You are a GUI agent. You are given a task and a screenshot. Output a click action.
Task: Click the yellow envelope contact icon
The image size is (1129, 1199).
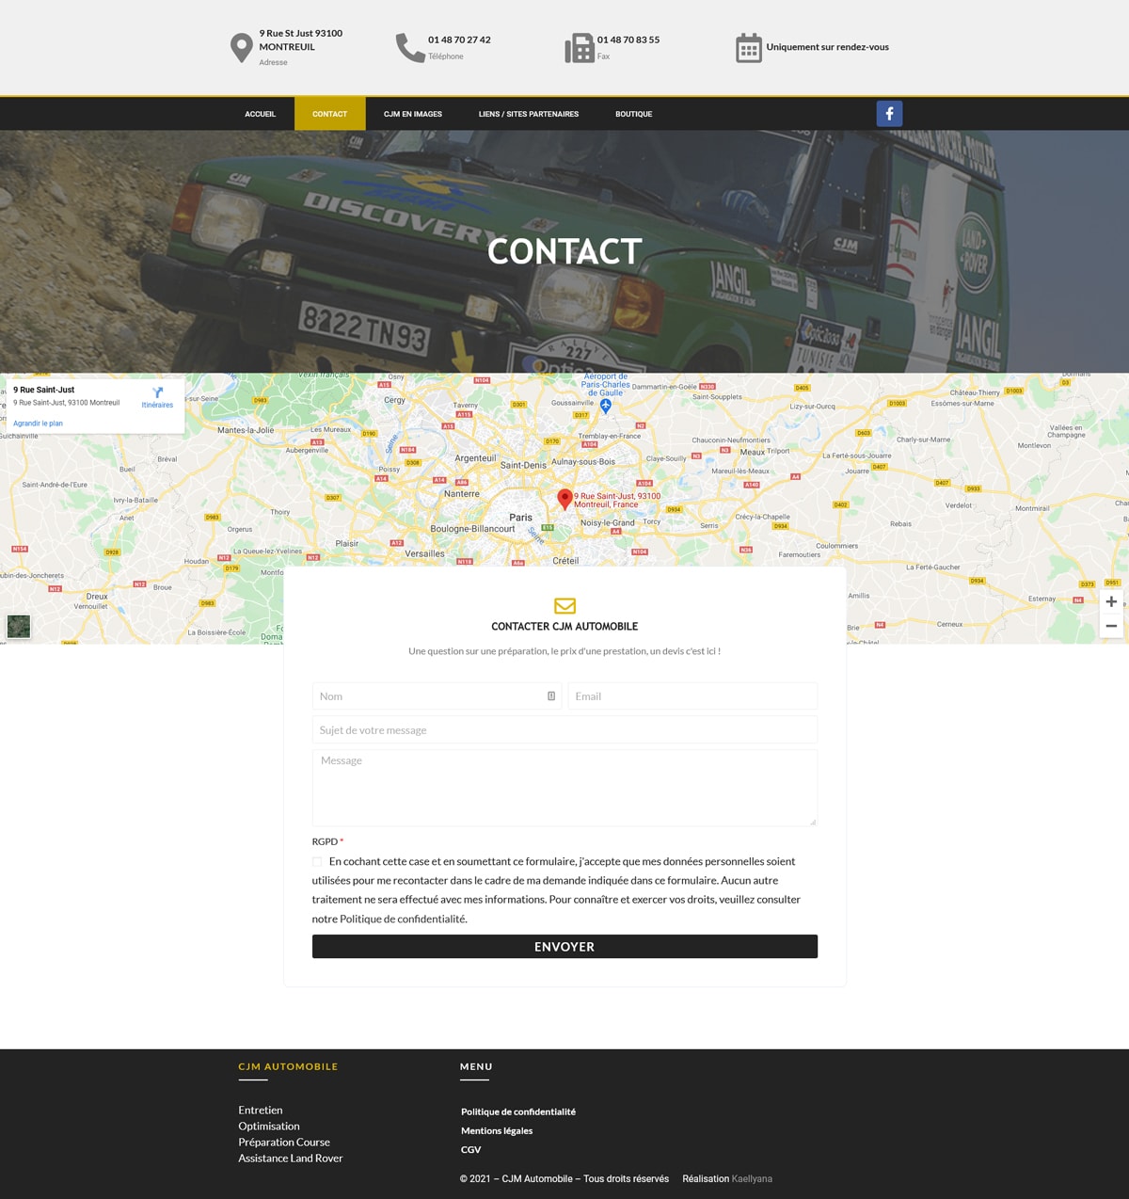564,605
